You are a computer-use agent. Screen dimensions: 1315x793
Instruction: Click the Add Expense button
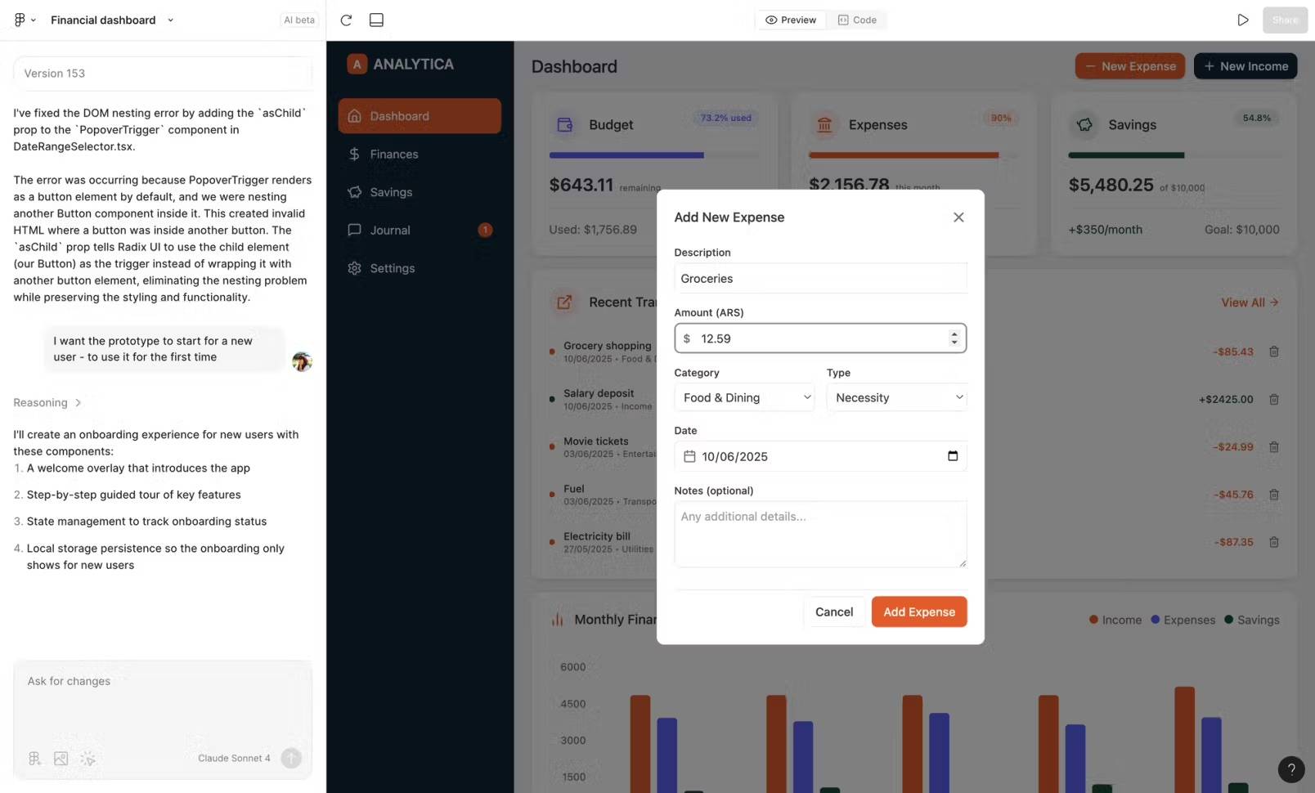(x=919, y=612)
